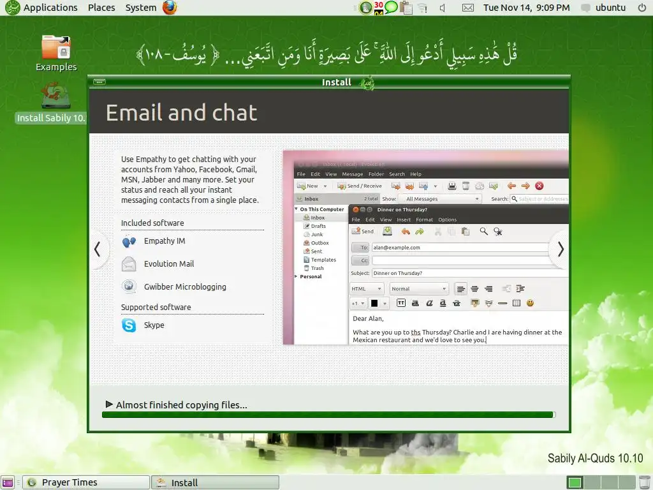The width and height of the screenshot is (653, 490).
Task: Click the show desktop button in bottom panel
Action: 8,482
